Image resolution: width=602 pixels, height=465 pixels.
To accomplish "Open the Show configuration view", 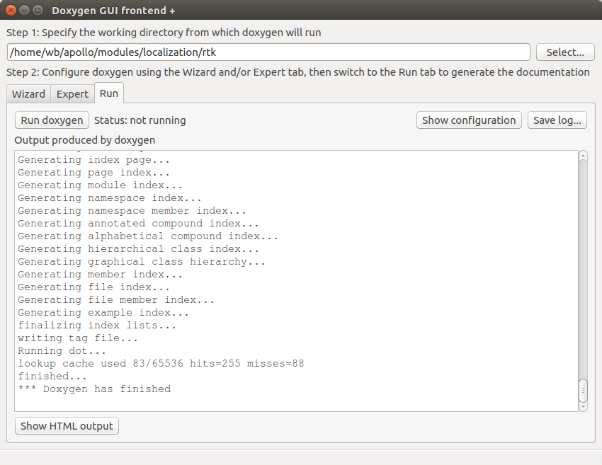I will pyautogui.click(x=469, y=120).
